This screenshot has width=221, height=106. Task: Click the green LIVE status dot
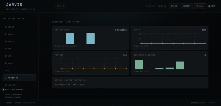[x=209, y=6]
